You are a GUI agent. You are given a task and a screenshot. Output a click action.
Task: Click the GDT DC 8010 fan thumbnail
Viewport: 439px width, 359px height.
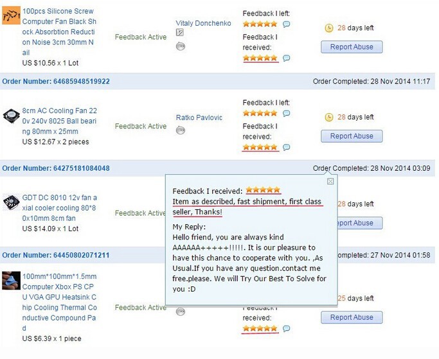(11, 203)
